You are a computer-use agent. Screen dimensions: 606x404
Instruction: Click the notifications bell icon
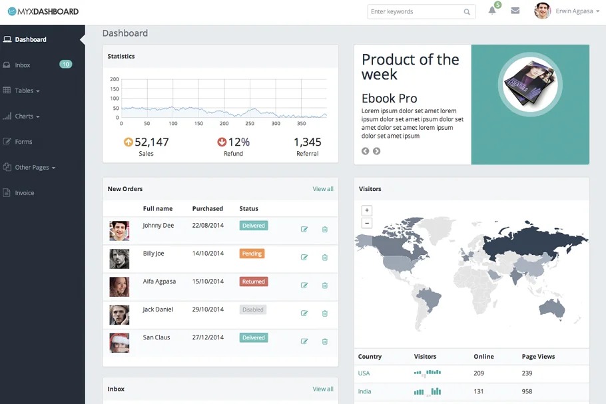[492, 11]
